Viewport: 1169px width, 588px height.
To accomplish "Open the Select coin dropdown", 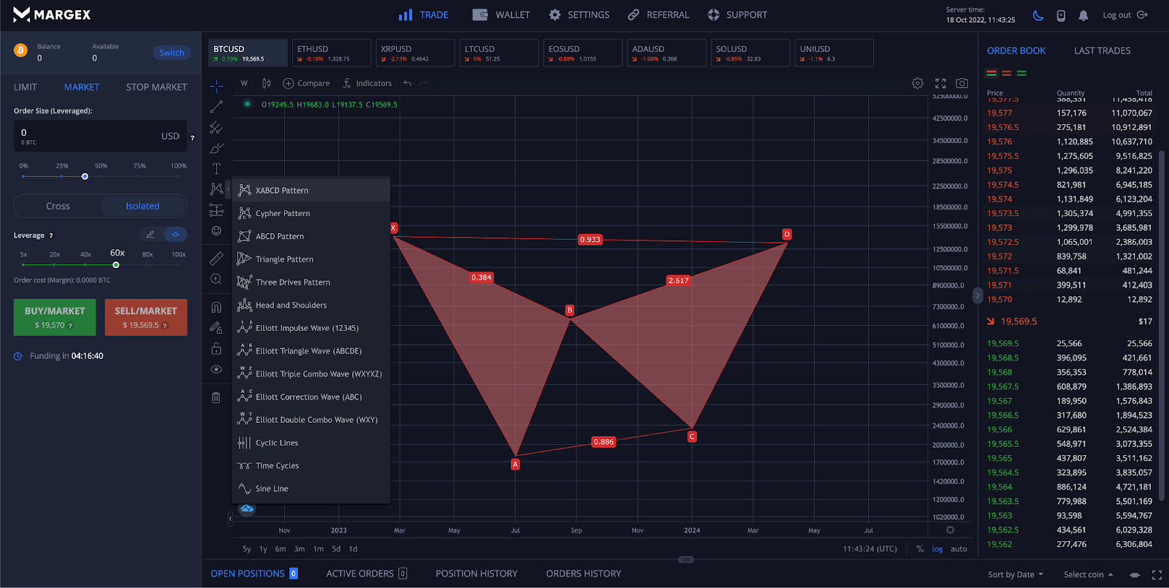I will [1088, 575].
